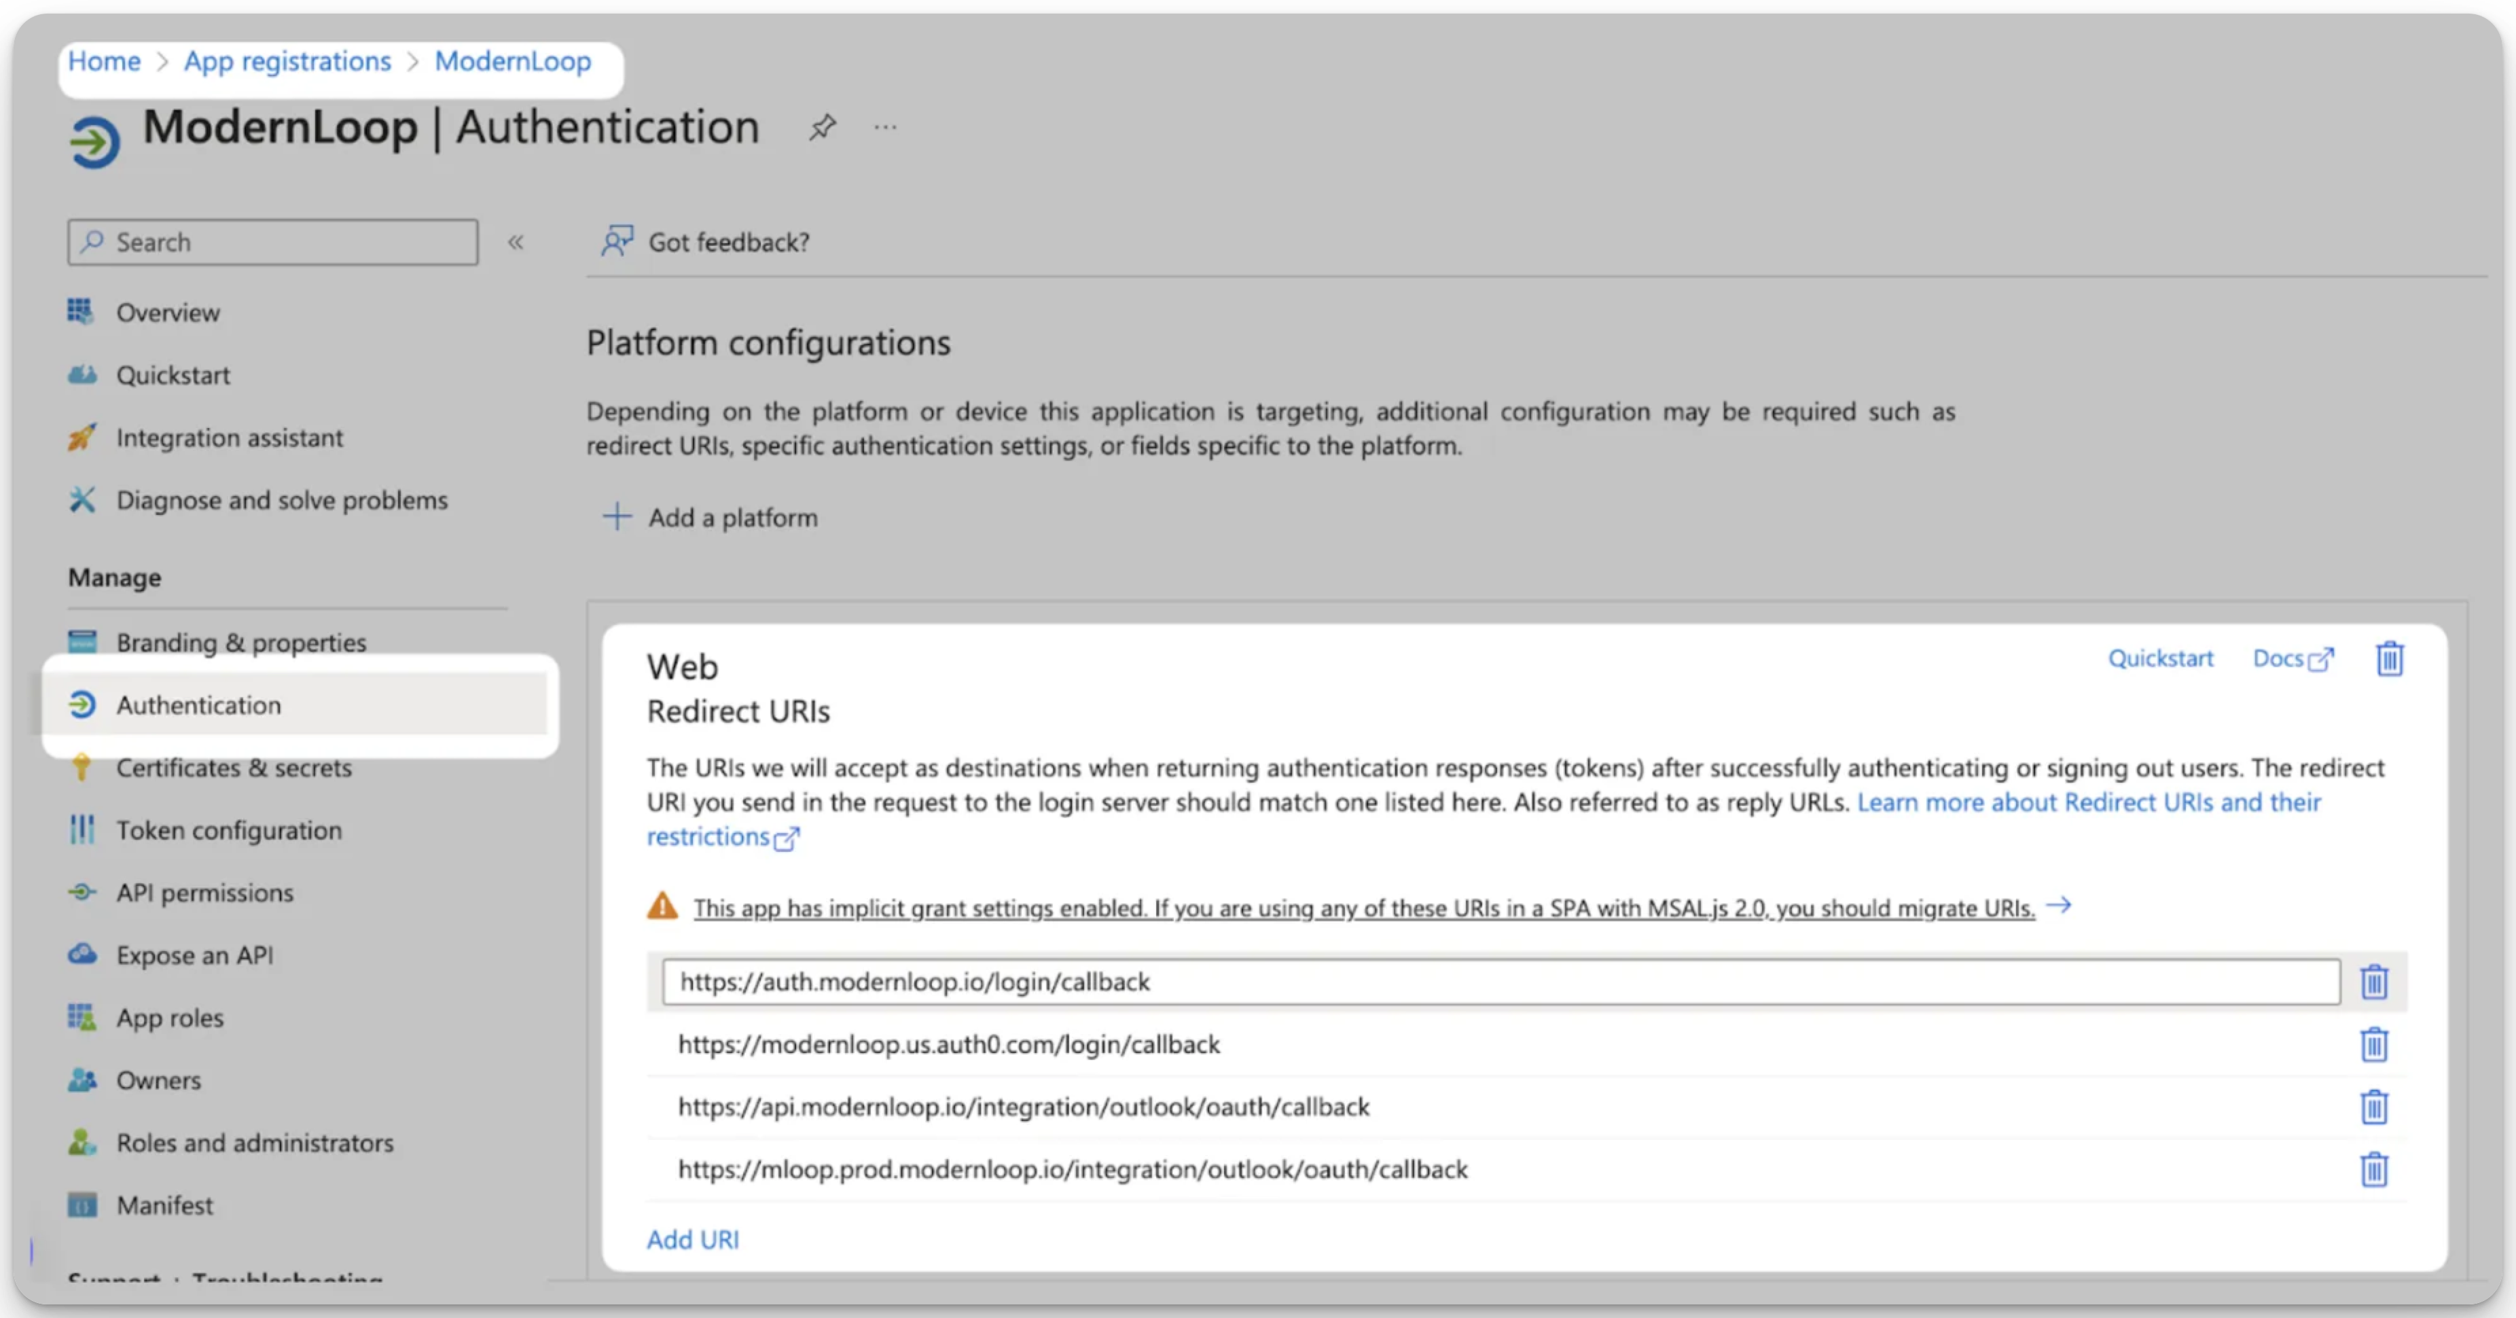Click the Integration assistant rocket icon
2516x1318 pixels.
pyautogui.click(x=82, y=437)
